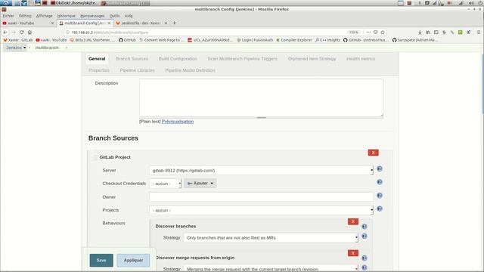
Task: Open the Fichier menu
Action: [8, 16]
